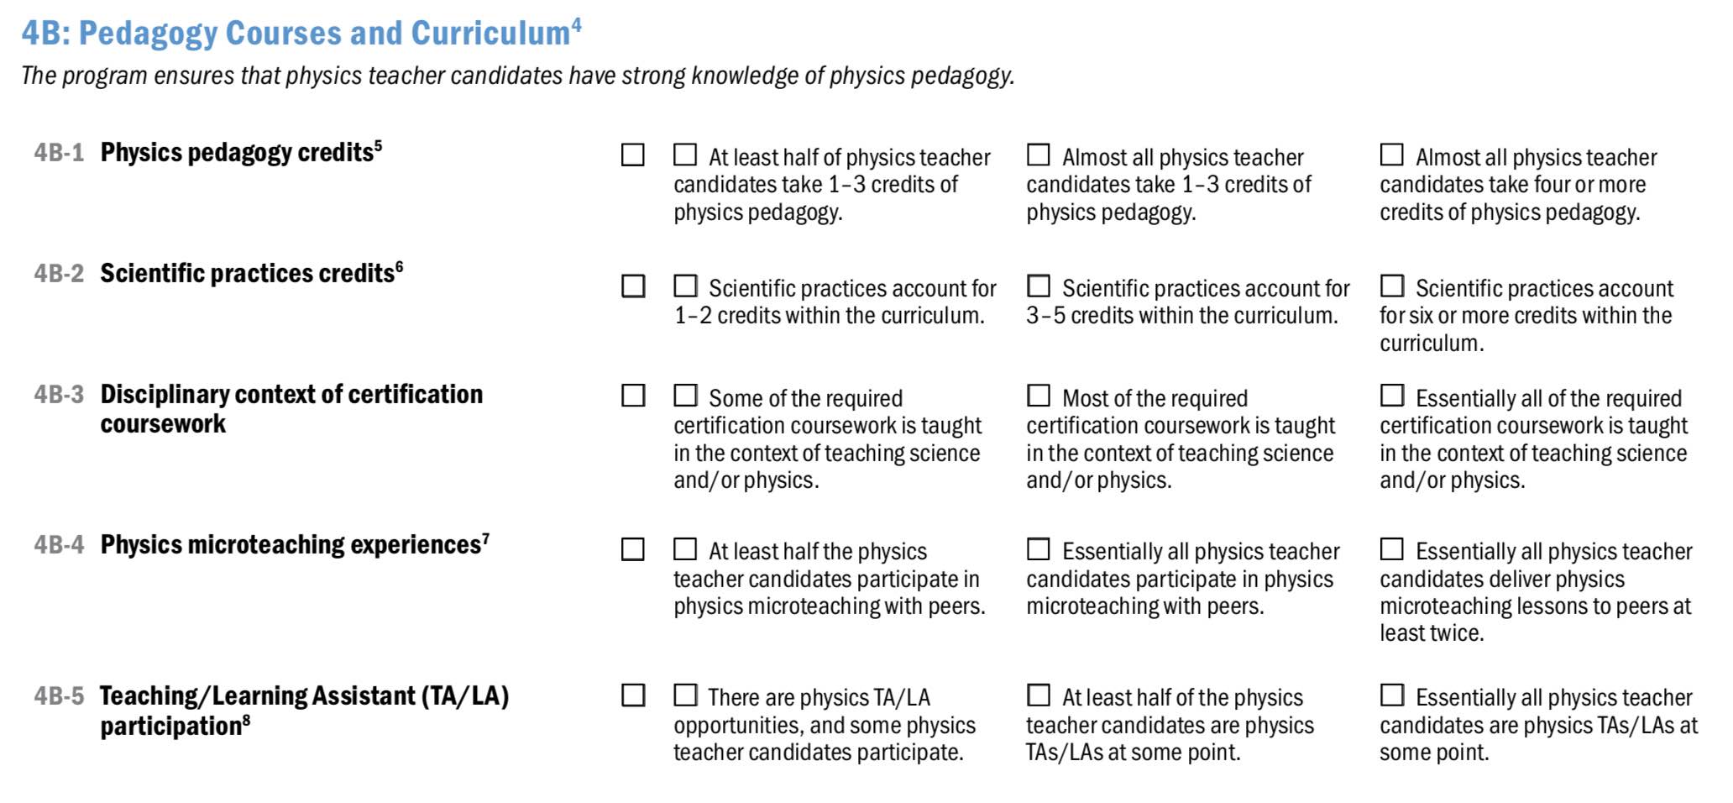Select 'Almost all candidates take 1–3 credits' checkbox
This screenshot has height=803, width=1733.
point(1039,155)
